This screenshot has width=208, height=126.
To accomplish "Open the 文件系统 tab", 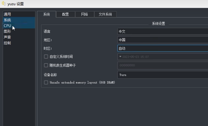I will 105,14.
